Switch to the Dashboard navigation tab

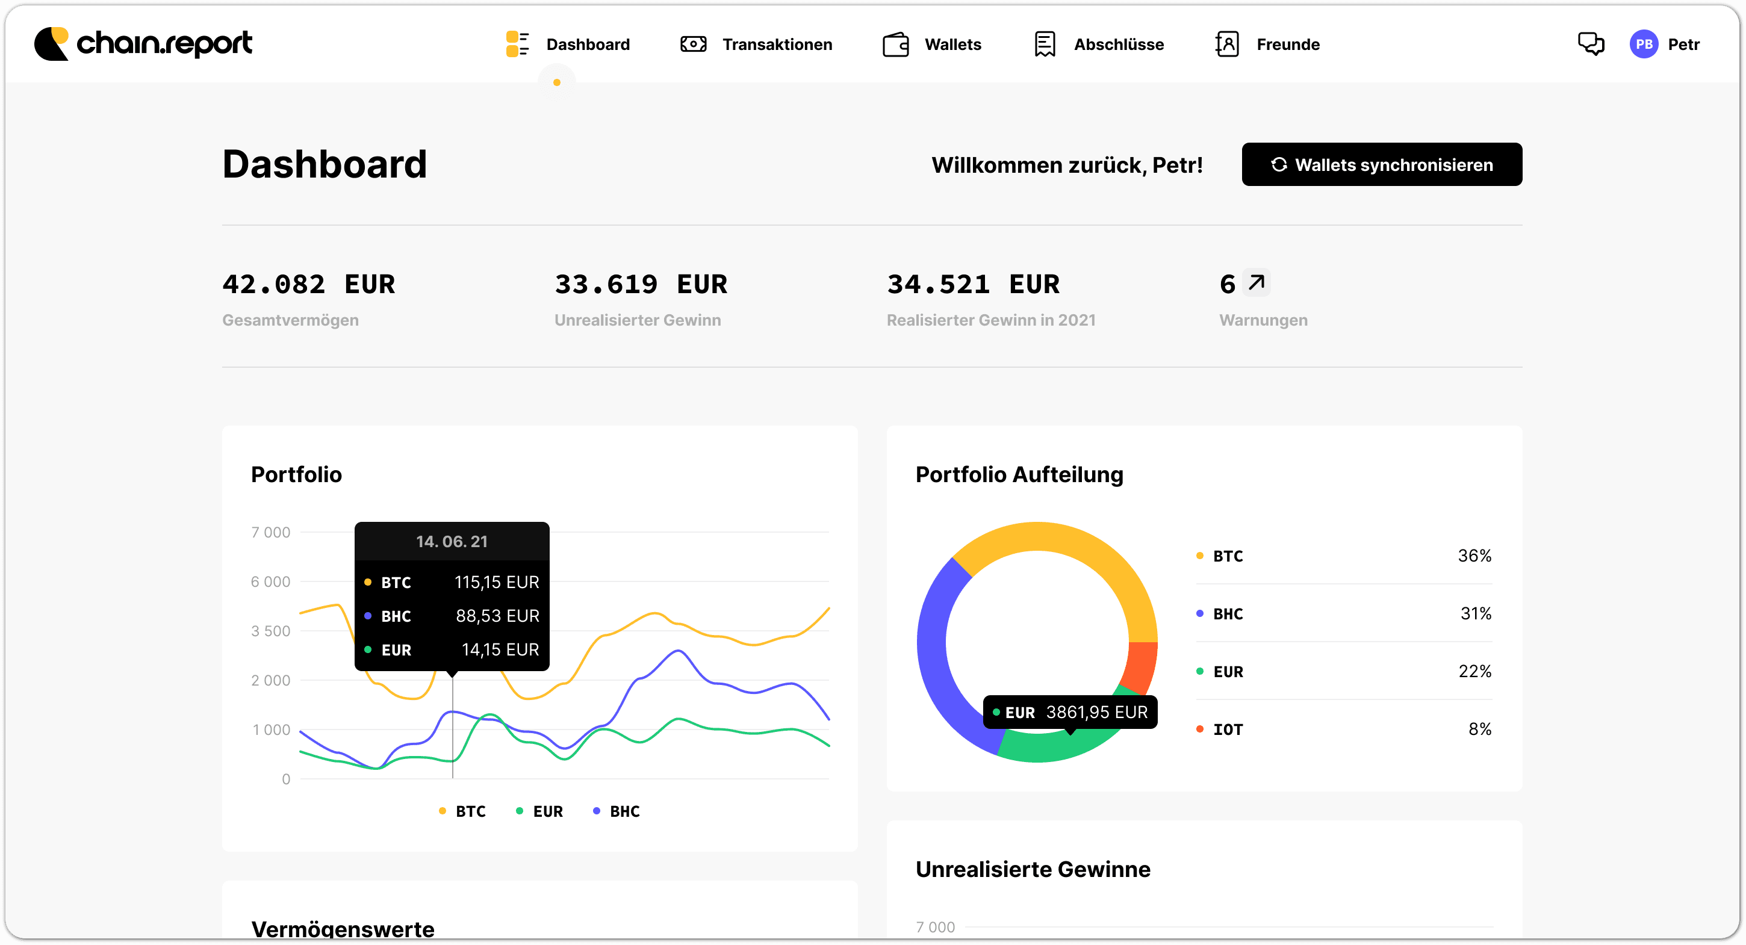coord(587,43)
